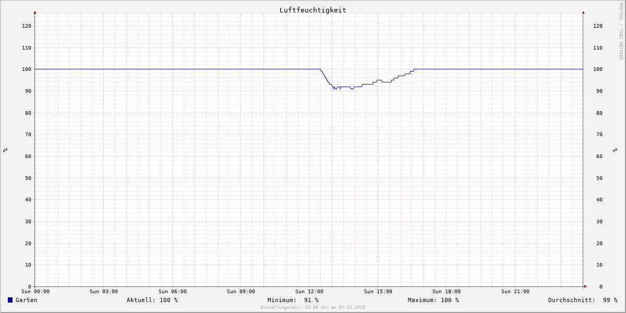Click the red arrow at x-axis end
The image size is (626, 313).
click(x=585, y=286)
